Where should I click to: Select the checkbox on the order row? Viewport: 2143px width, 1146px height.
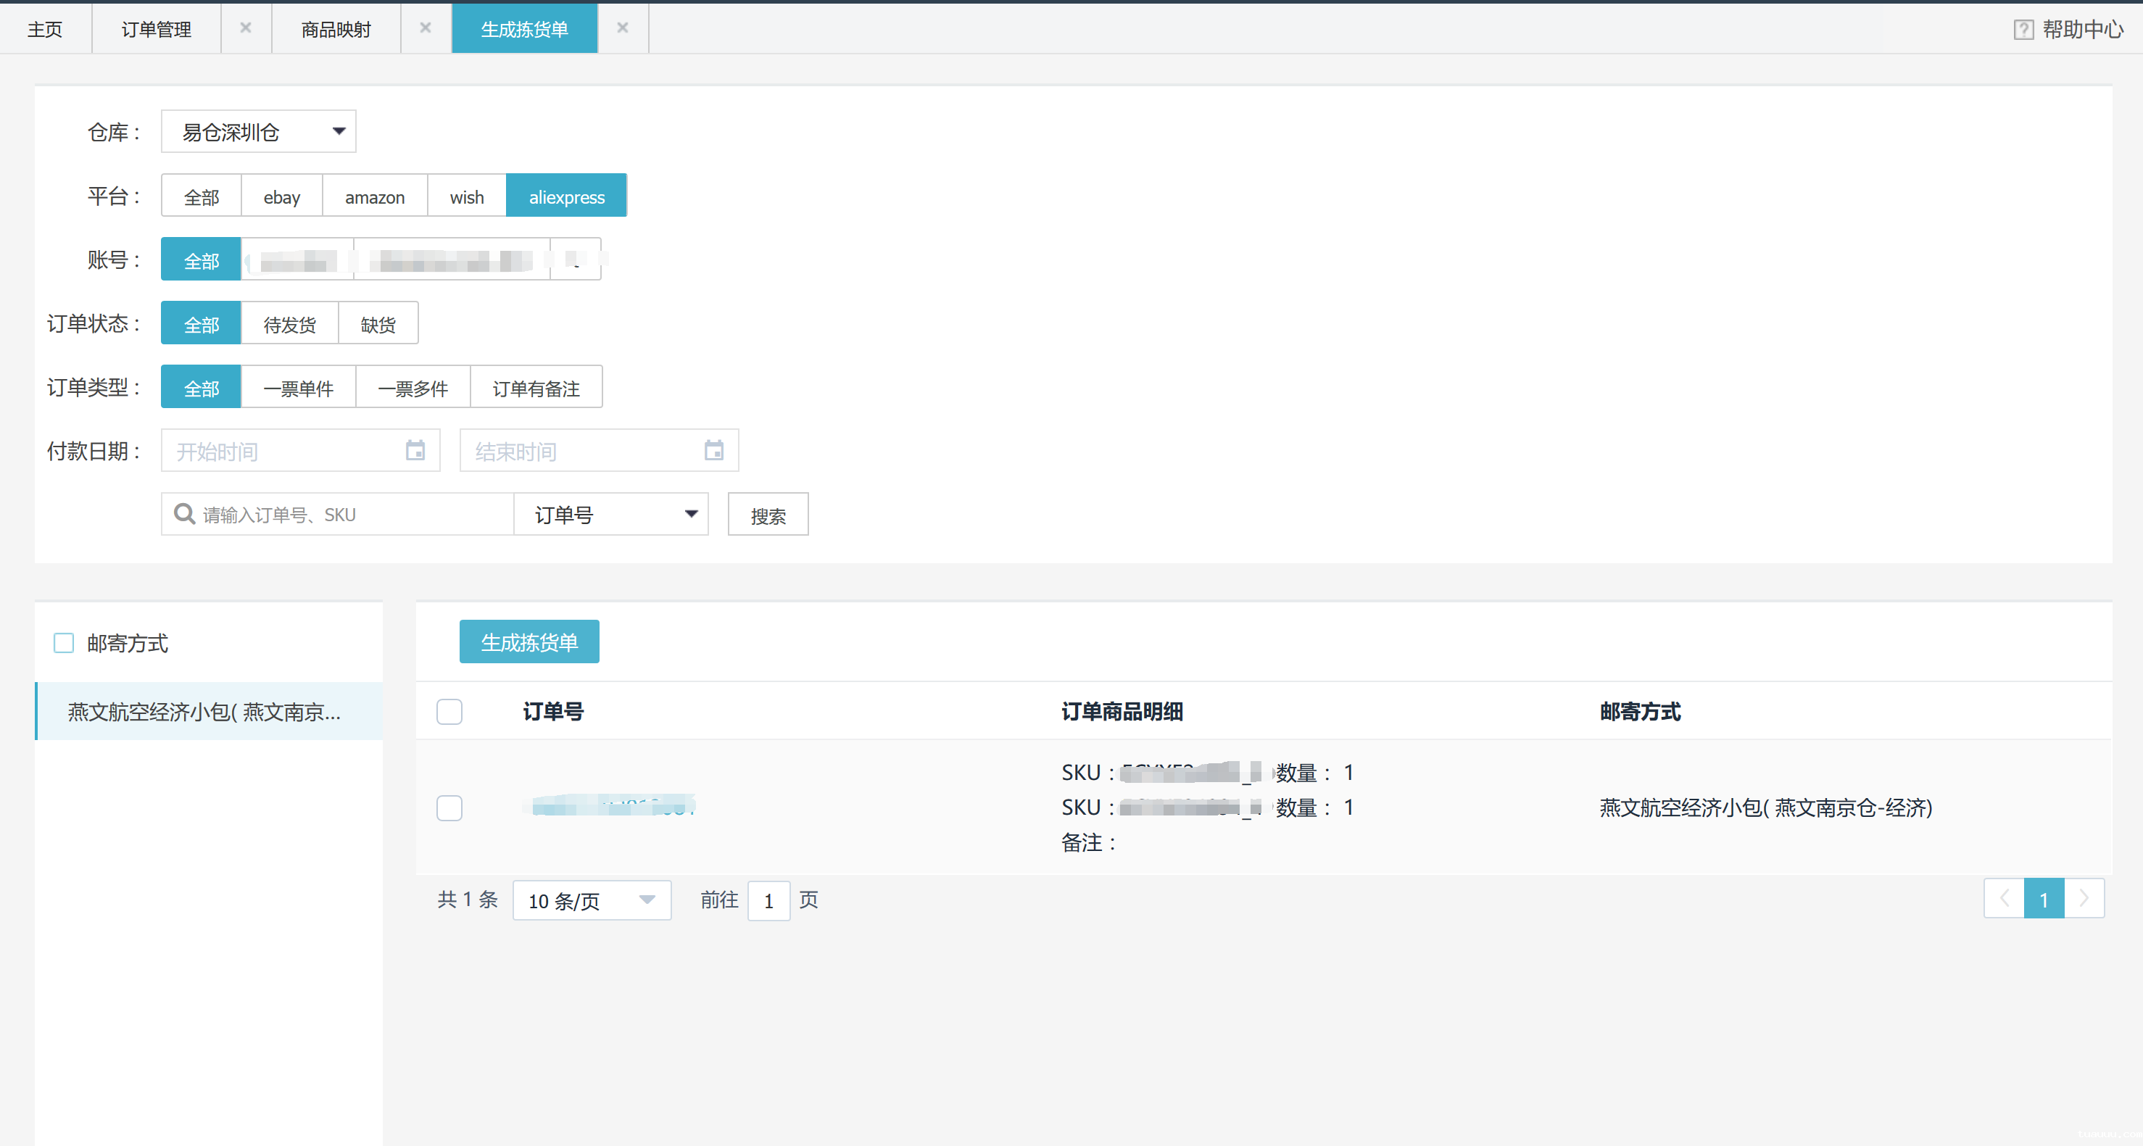point(449,807)
